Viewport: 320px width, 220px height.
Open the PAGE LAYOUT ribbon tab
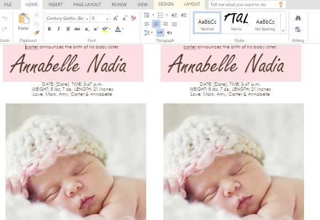pos(87,4)
